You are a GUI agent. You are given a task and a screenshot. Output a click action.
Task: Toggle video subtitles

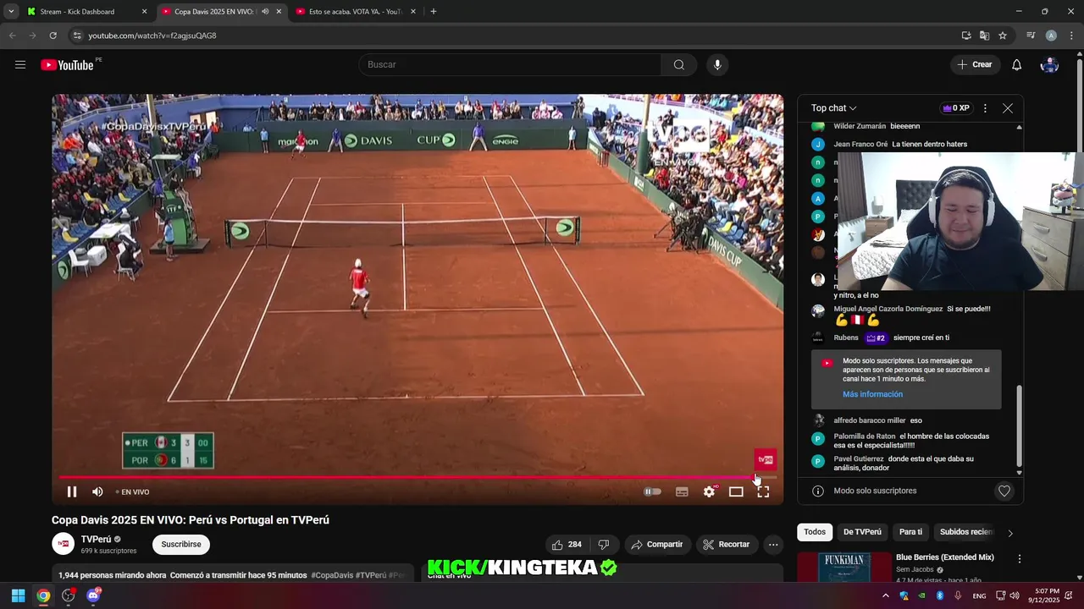click(682, 491)
